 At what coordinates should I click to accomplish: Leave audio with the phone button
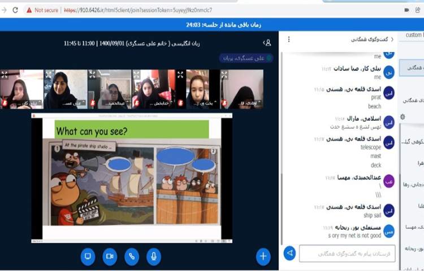pos(132,256)
